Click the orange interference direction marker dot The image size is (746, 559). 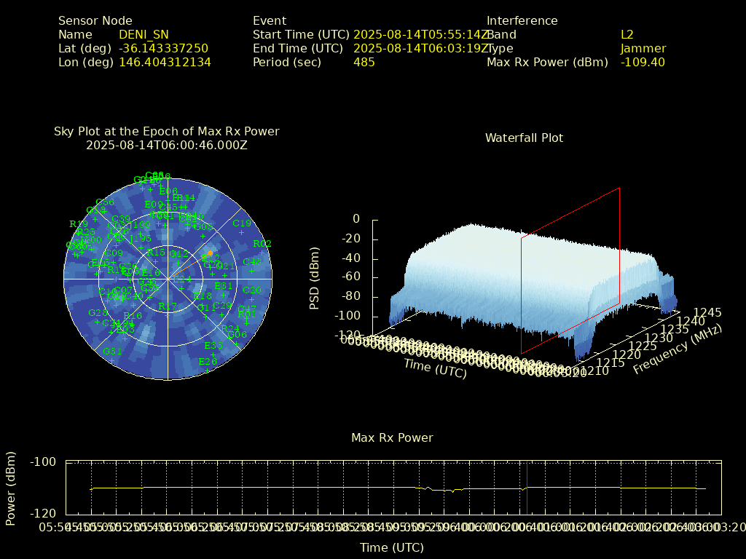coord(210,253)
